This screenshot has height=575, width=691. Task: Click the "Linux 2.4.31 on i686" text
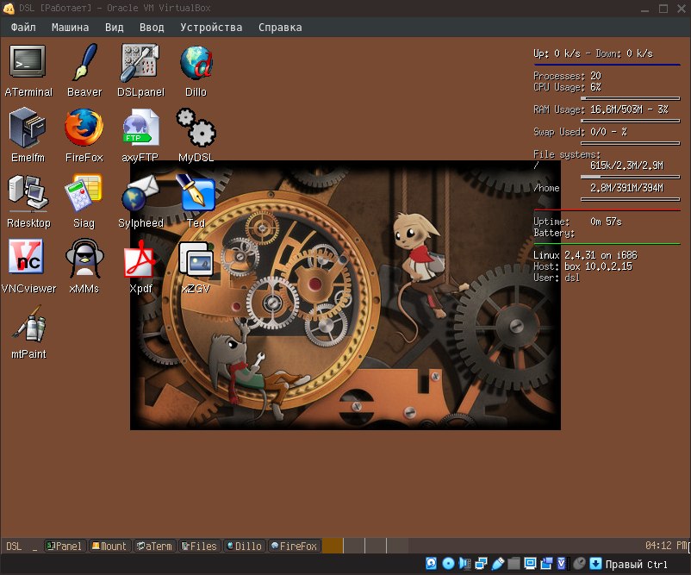(585, 255)
